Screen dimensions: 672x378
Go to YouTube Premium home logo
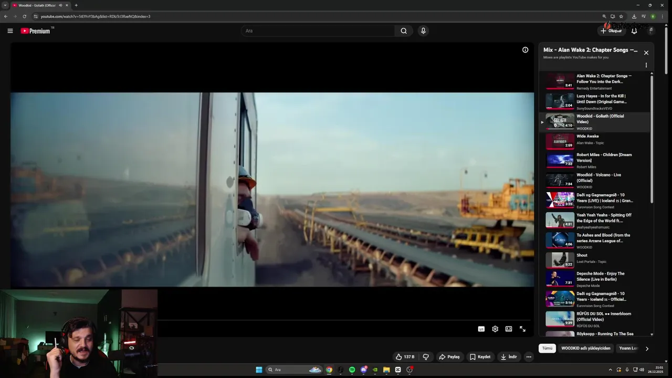(36, 31)
